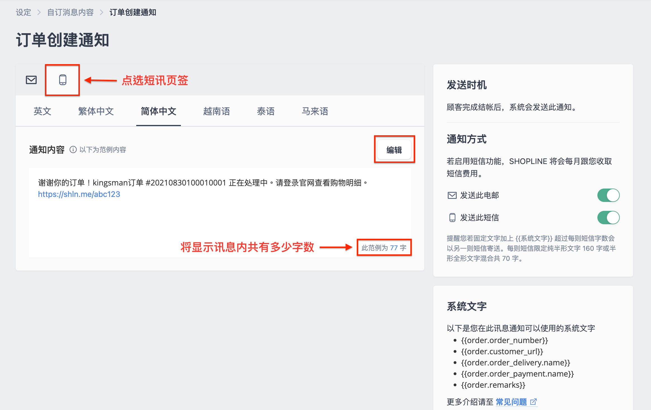Click the 此范例为 77 字 character count
Screen dimensions: 651x410
tap(384, 248)
